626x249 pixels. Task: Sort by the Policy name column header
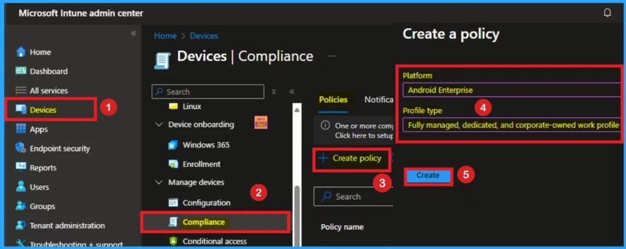point(342,227)
